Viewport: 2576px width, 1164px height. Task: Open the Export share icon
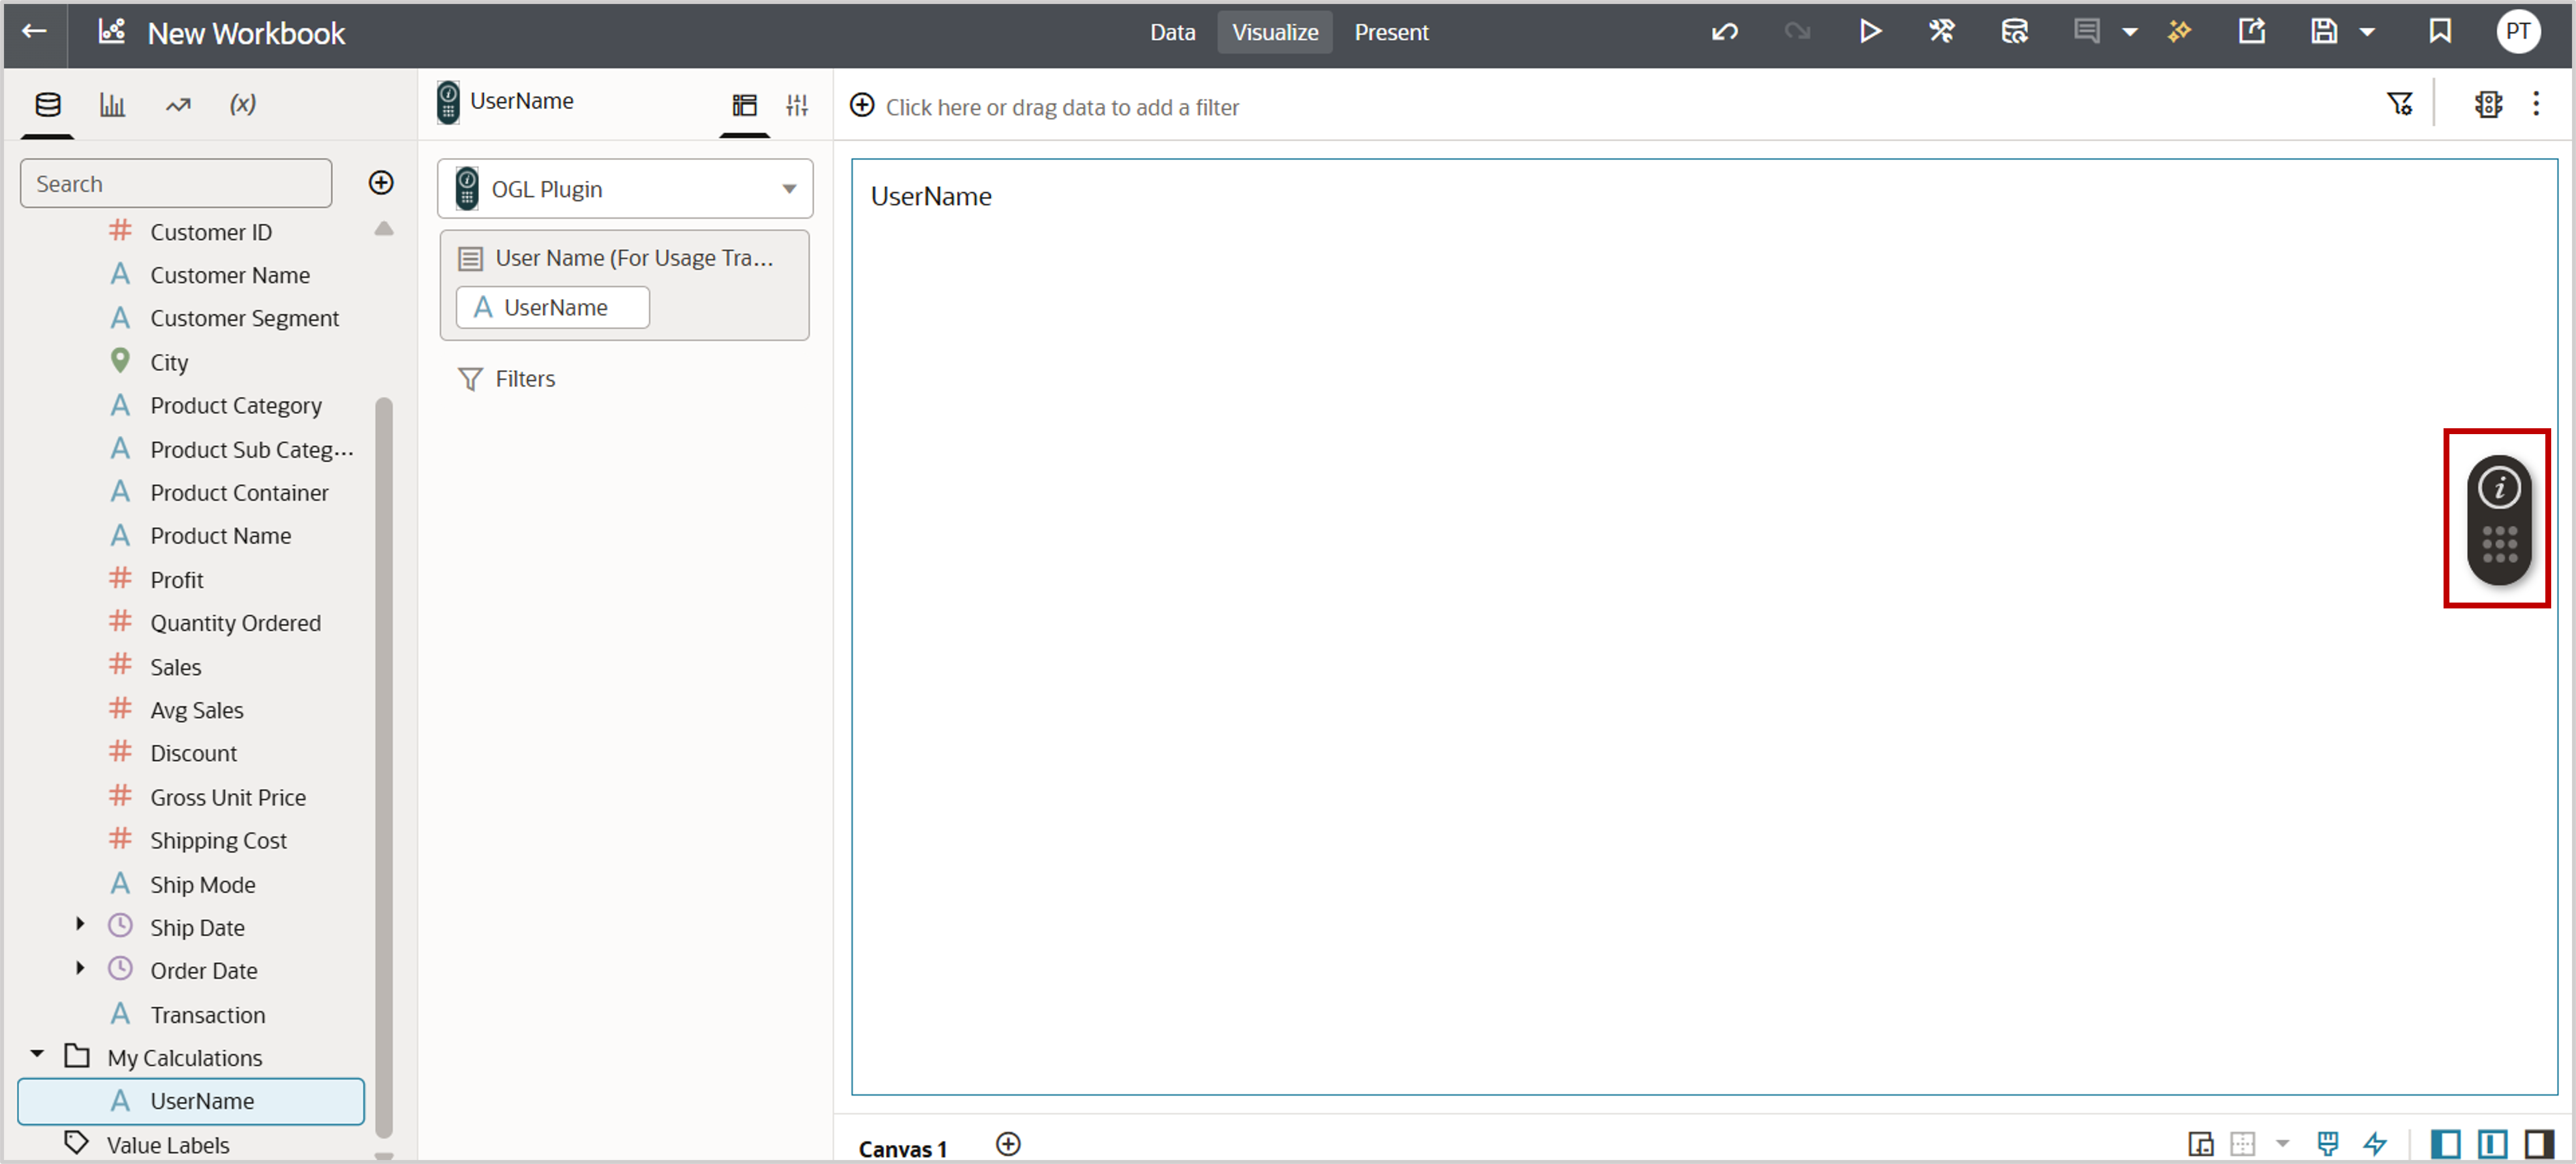click(x=2251, y=32)
